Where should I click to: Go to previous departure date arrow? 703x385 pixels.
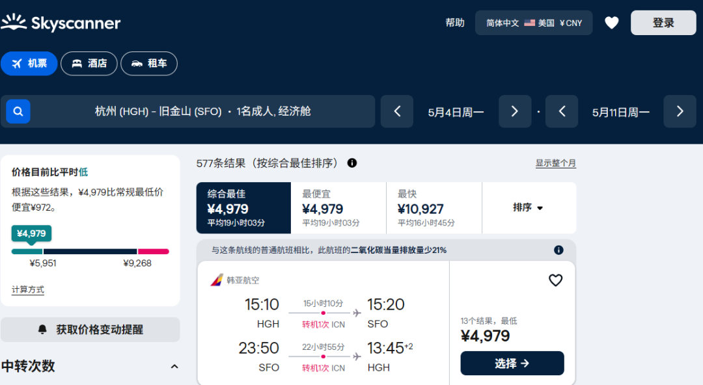[x=397, y=111]
